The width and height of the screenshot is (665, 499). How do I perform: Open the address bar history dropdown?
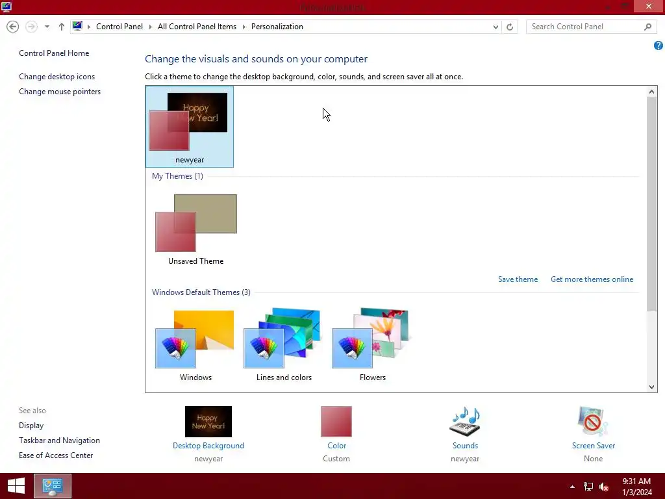click(x=496, y=27)
